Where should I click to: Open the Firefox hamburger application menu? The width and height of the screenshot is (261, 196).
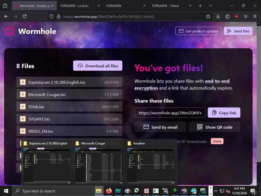click(x=255, y=16)
